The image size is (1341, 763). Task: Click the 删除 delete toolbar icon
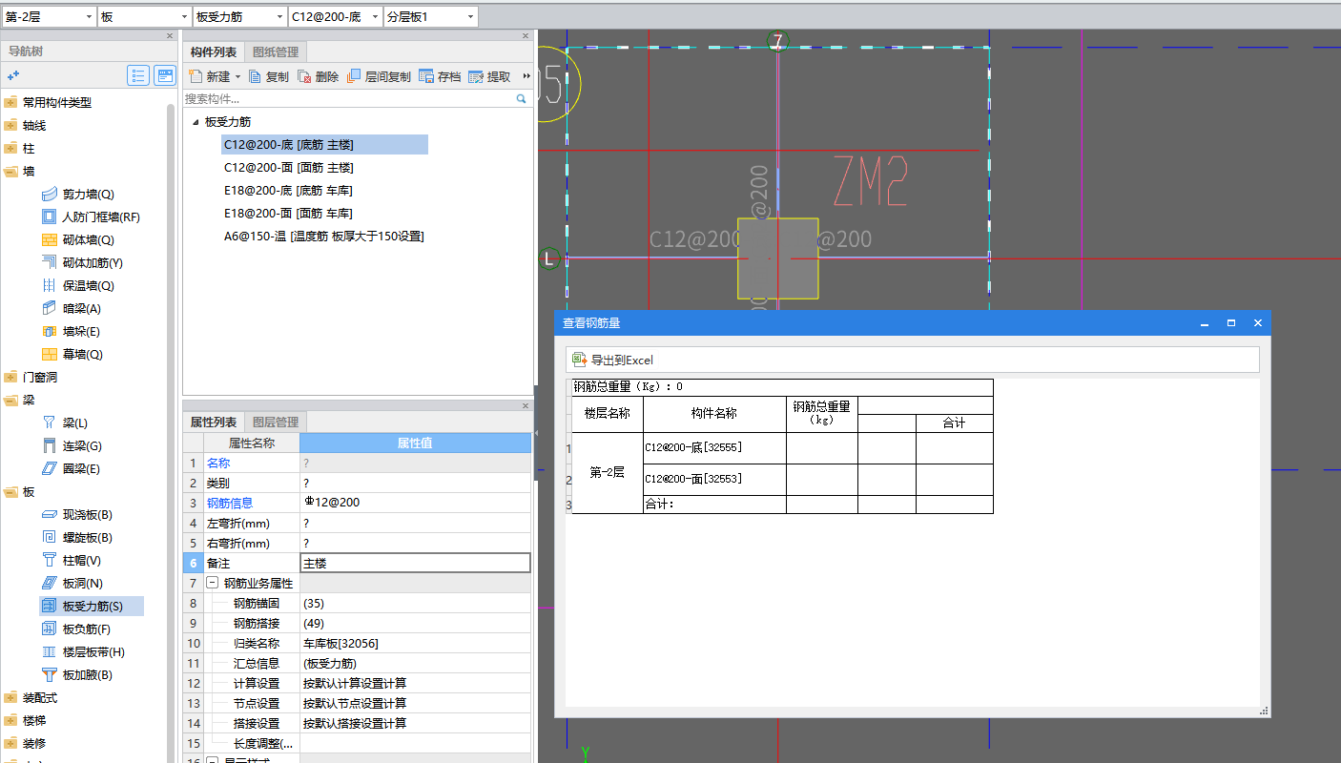tap(304, 76)
